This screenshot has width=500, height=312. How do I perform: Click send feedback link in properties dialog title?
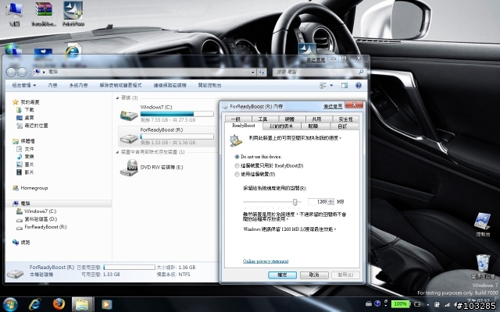(x=333, y=107)
